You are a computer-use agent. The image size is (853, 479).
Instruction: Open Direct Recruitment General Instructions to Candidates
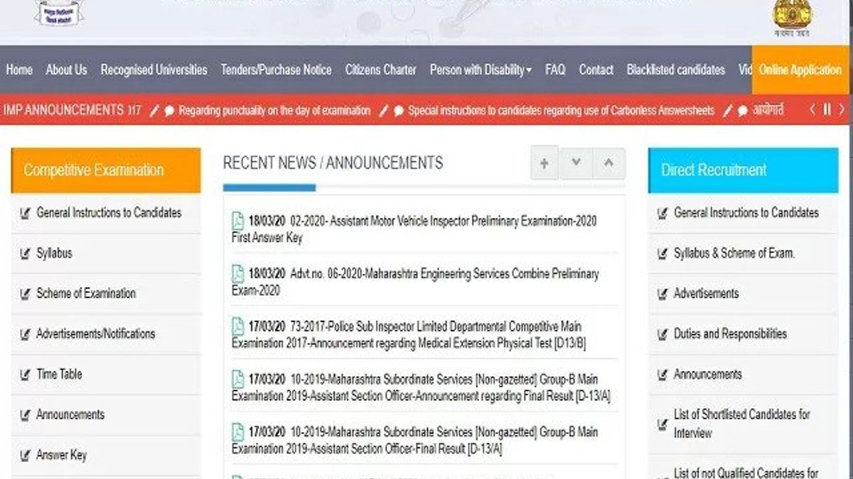tap(746, 212)
